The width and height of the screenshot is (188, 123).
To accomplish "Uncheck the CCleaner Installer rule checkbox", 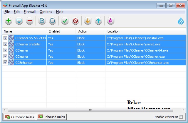I will [5, 44].
